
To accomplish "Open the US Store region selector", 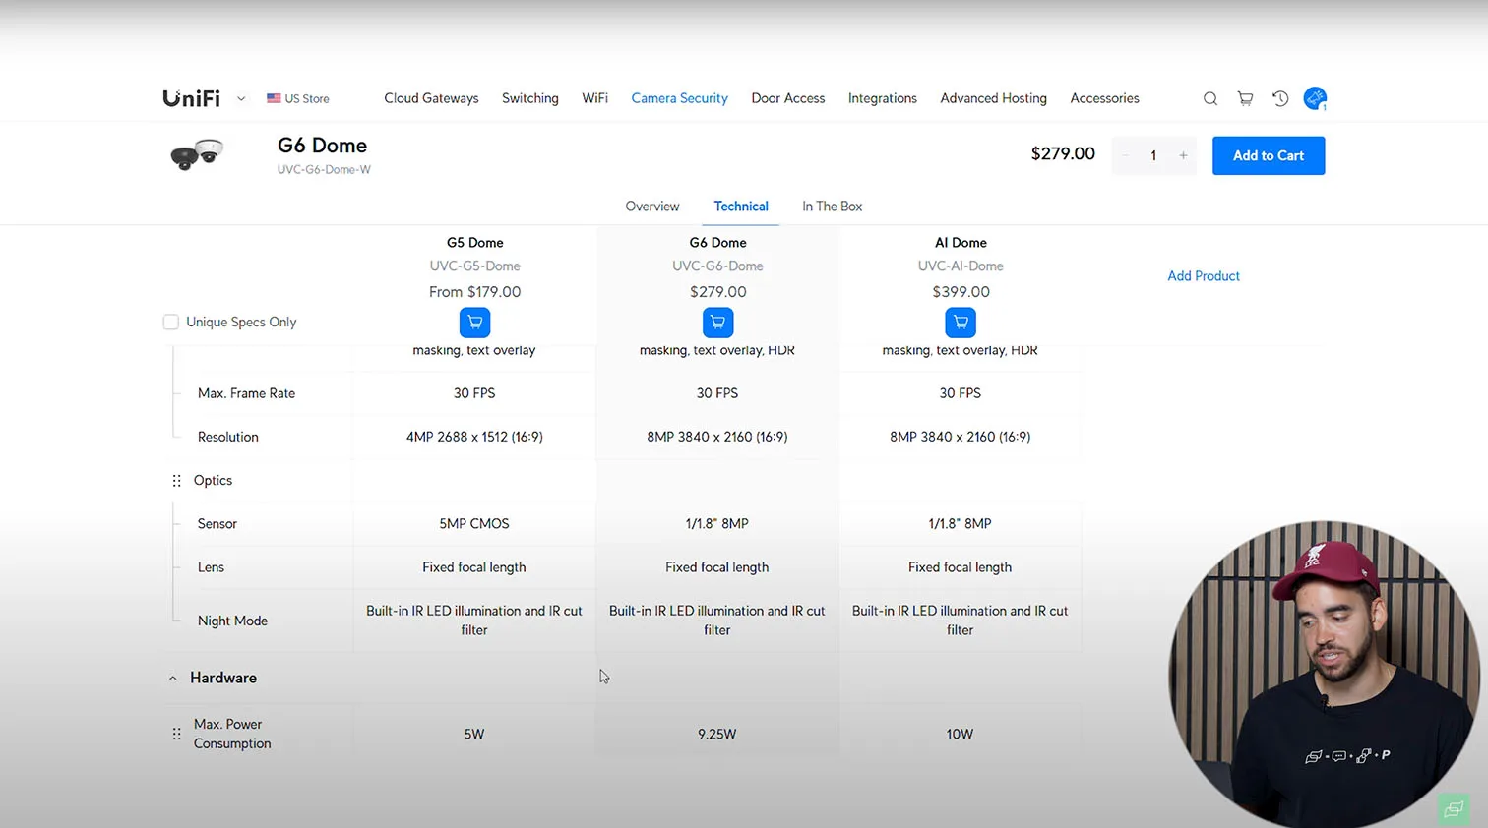I will (x=298, y=99).
